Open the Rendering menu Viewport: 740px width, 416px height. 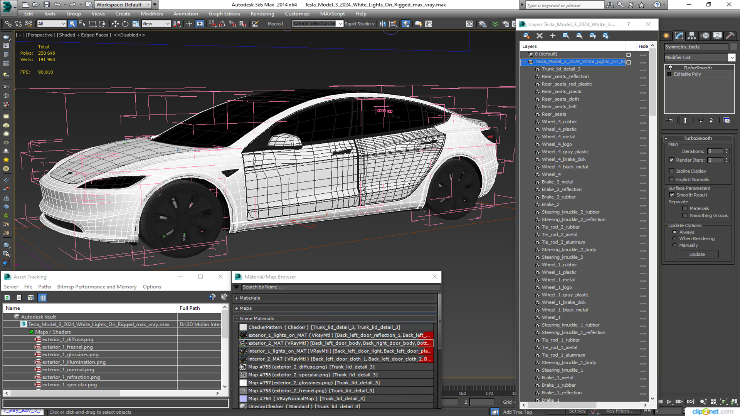[x=262, y=14]
